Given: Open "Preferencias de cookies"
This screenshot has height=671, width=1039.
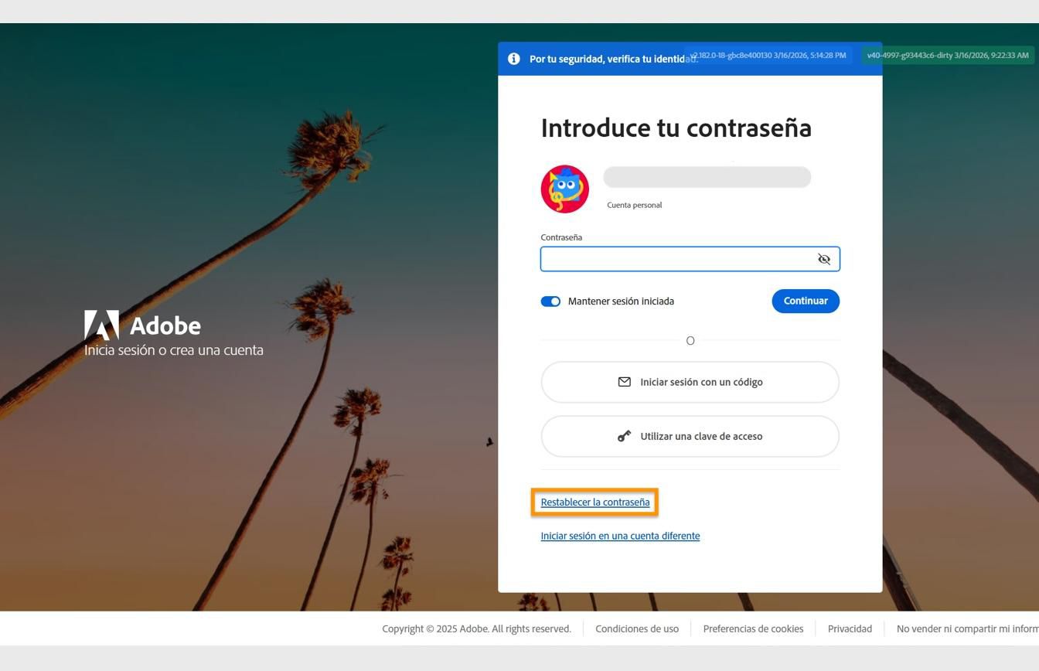Looking at the screenshot, I should (x=752, y=628).
